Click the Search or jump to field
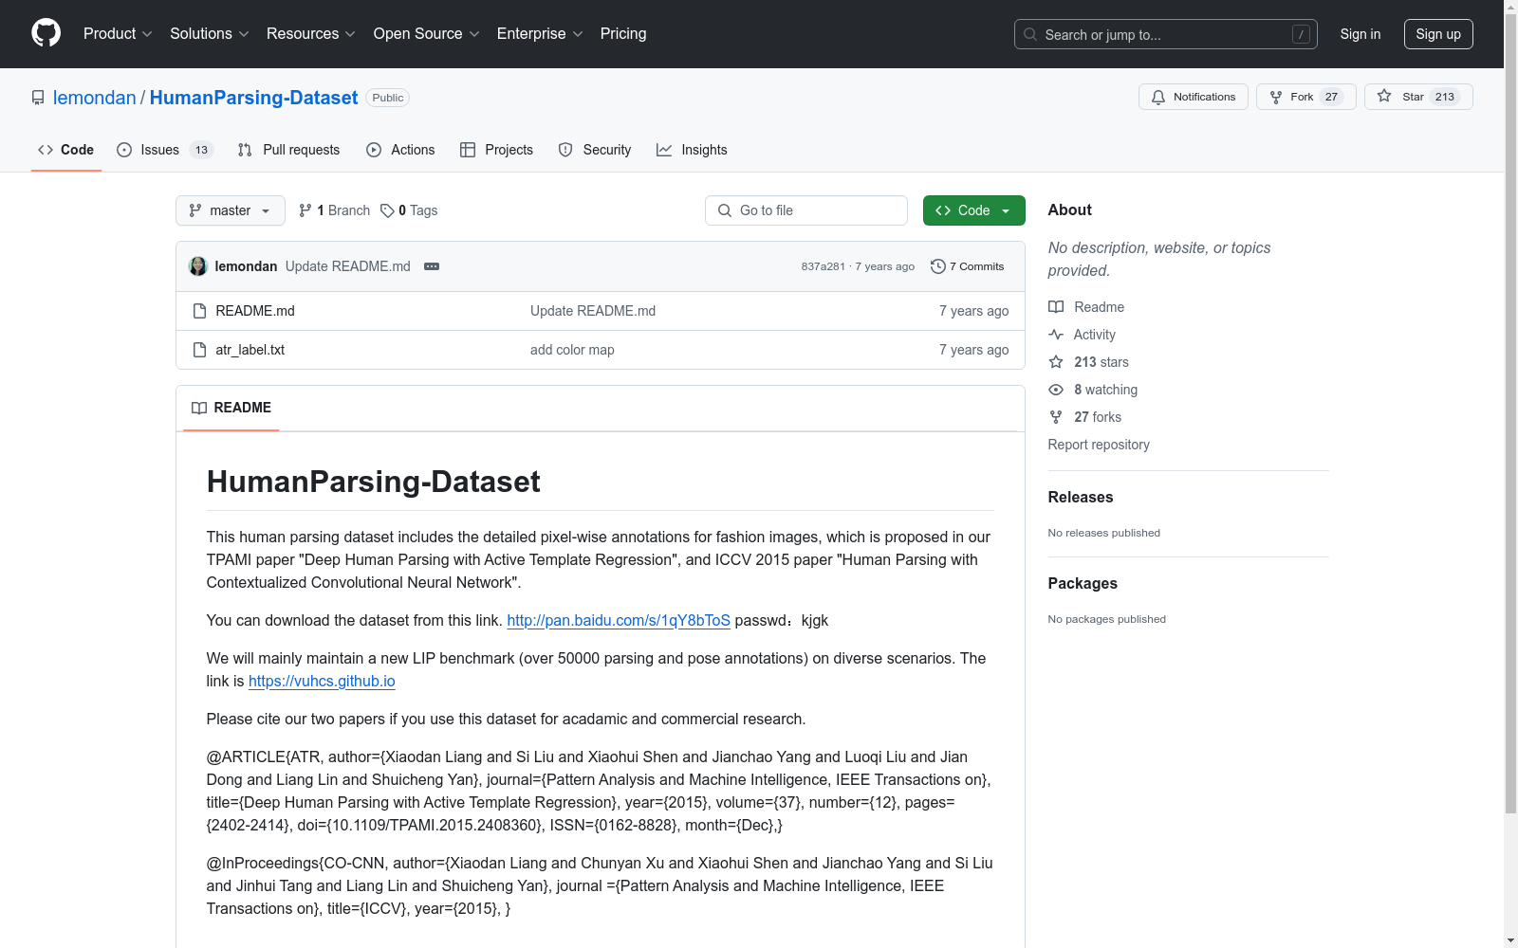Image resolution: width=1518 pixels, height=948 pixels. click(x=1166, y=34)
